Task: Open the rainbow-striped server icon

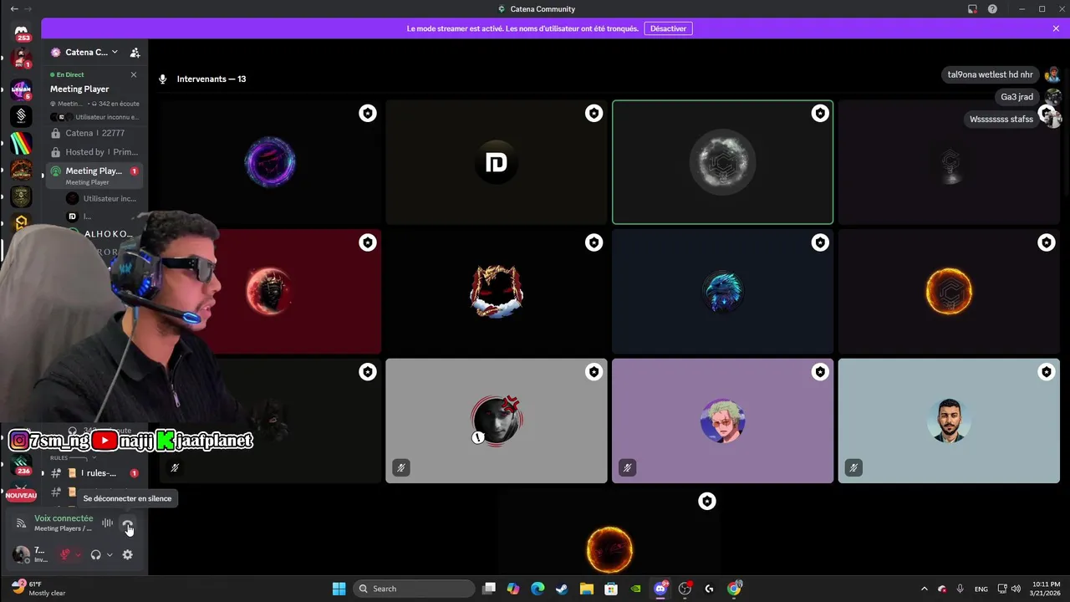Action: pyautogui.click(x=21, y=143)
